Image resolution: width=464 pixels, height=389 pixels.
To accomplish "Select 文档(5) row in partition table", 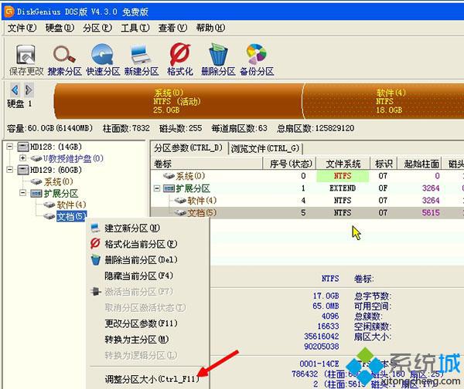I will point(307,213).
